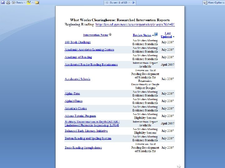Image resolution: width=225 pixels, height=168 pixels.
Task: Sort by Last Updated header
Action: click(x=167, y=35)
